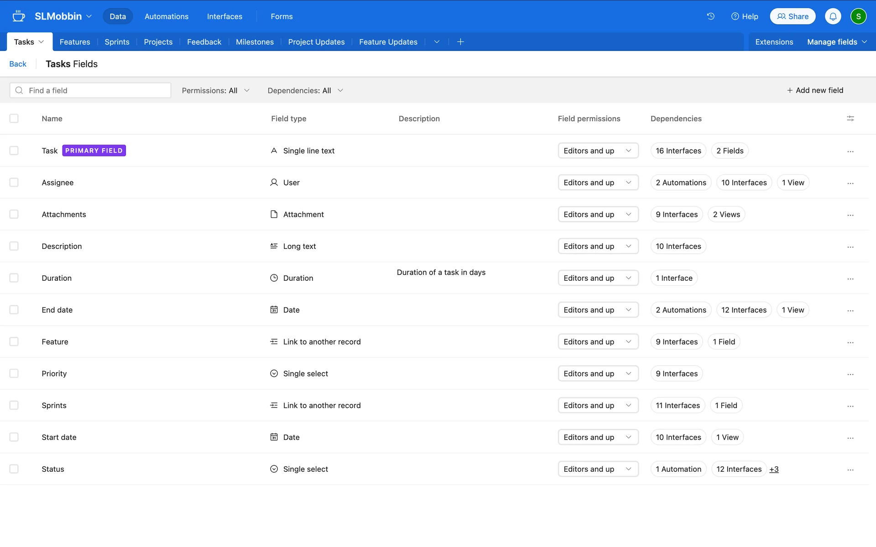Click the Add new field button
The width and height of the screenshot is (876, 547).
(x=815, y=90)
